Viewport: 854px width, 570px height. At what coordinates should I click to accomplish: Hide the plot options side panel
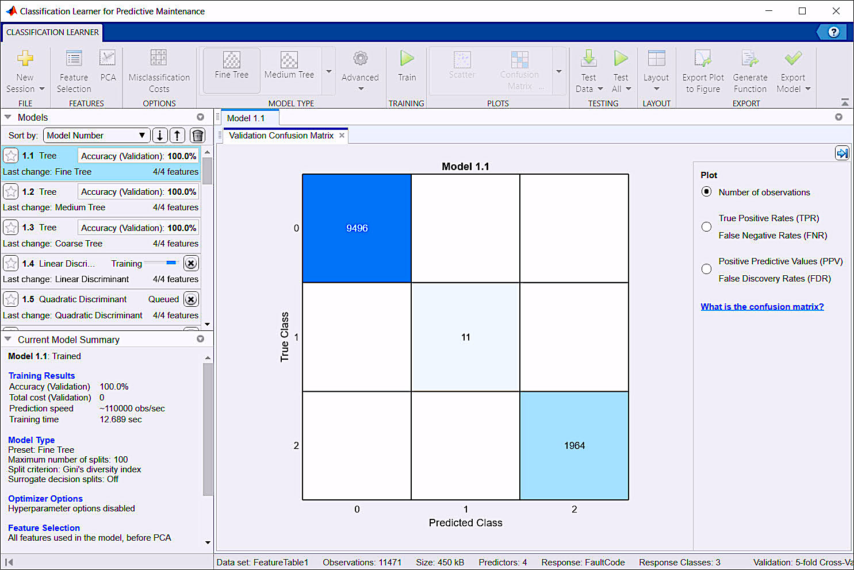tap(842, 153)
